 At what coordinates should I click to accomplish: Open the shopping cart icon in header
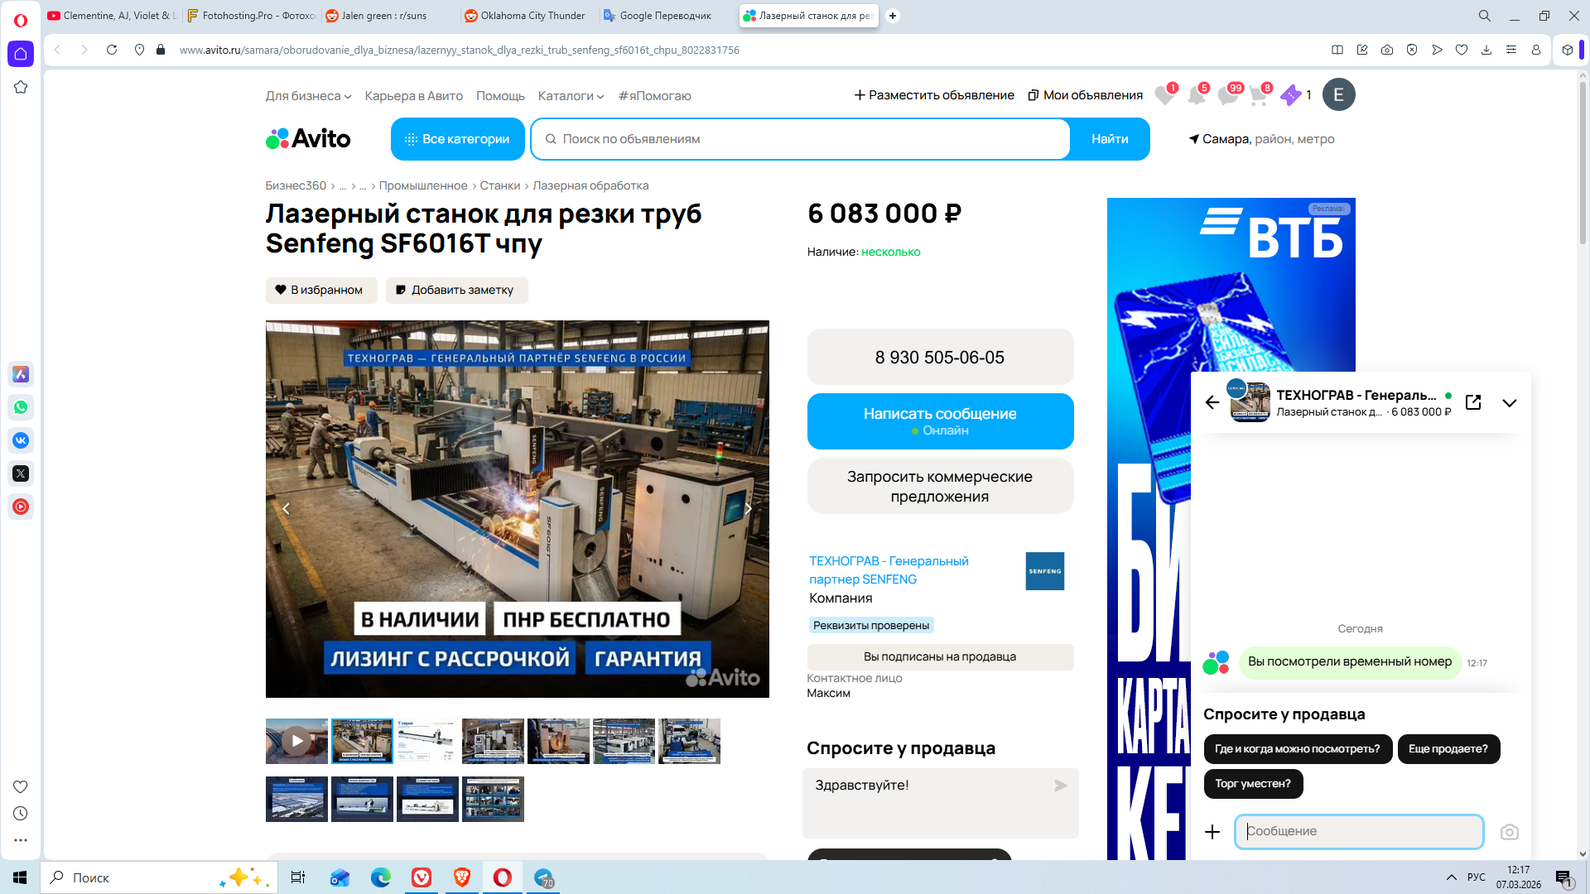pos(1258,96)
